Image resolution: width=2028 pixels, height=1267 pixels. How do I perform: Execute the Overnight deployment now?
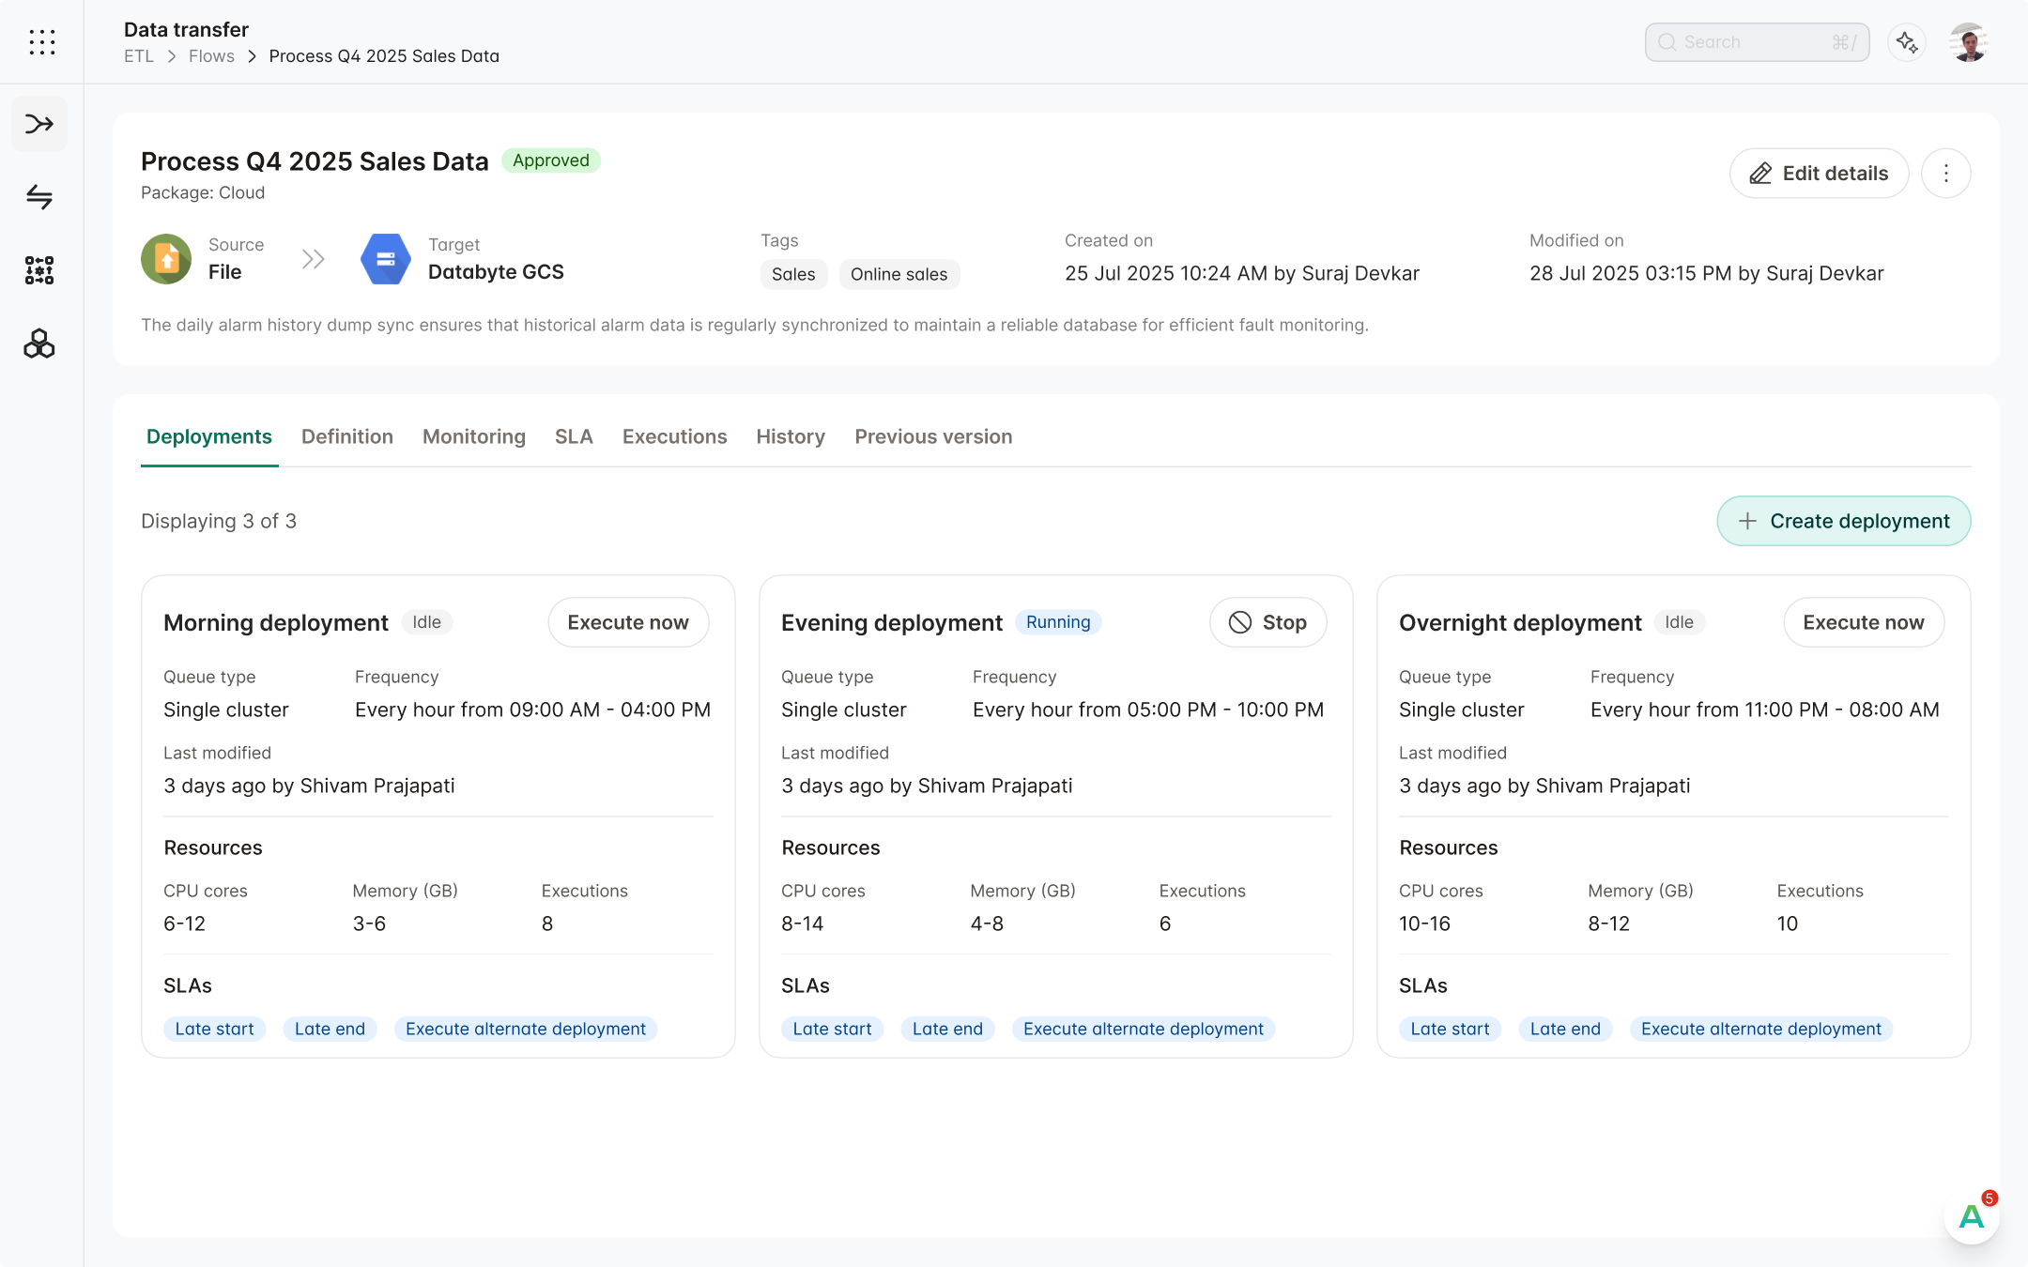(x=1864, y=622)
